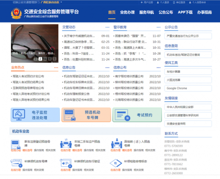Open 驾驶人考试预约计划公布
220x179 pixels.
coord(28,76)
